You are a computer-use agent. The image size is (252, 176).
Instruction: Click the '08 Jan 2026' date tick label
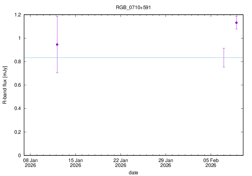(30, 163)
